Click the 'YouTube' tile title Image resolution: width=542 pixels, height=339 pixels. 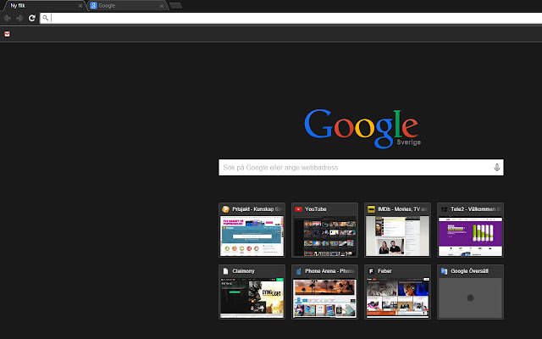pos(316,209)
